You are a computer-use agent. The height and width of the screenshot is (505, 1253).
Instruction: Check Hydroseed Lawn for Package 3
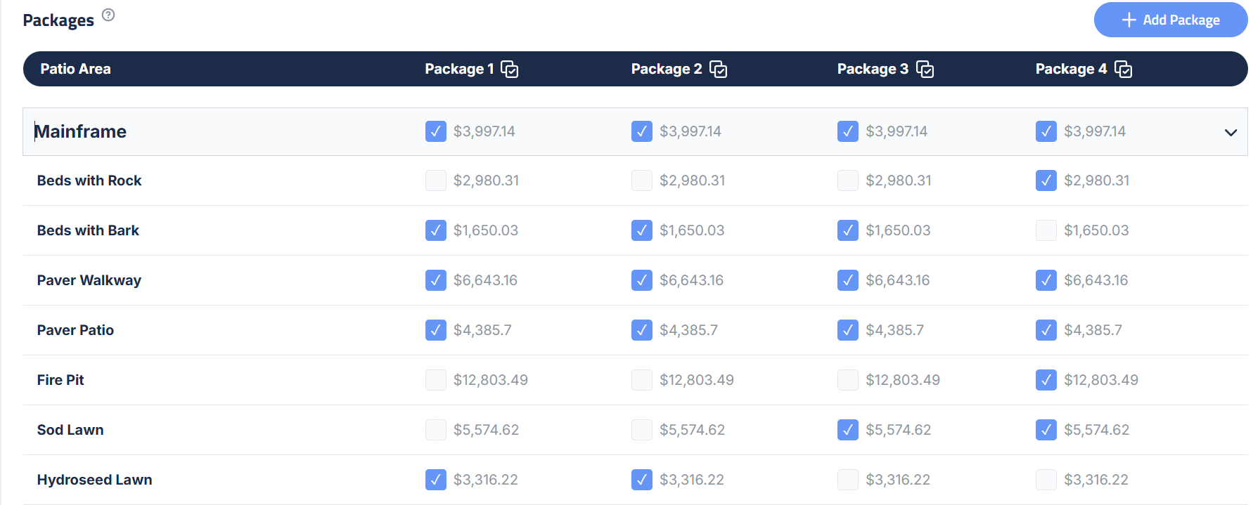pyautogui.click(x=847, y=480)
